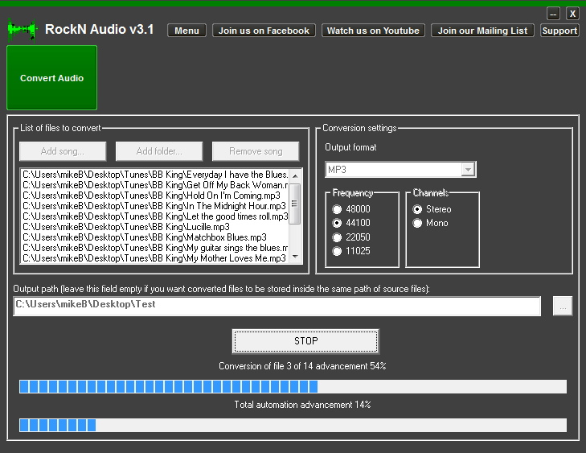Select the Stereo channel option
586x453 pixels.
418,209
